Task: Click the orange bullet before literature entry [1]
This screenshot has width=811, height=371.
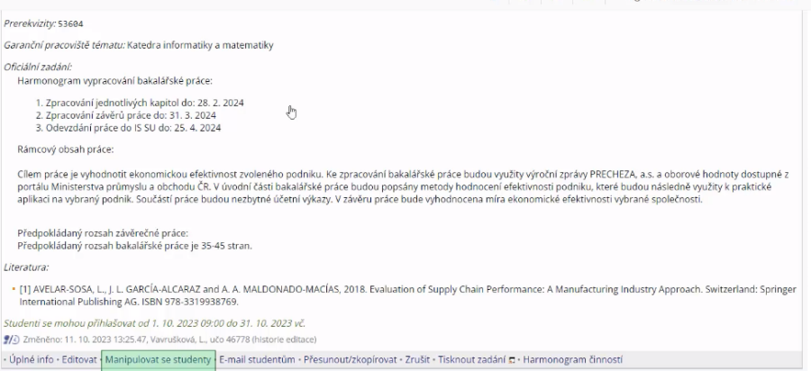Action: tap(14, 289)
